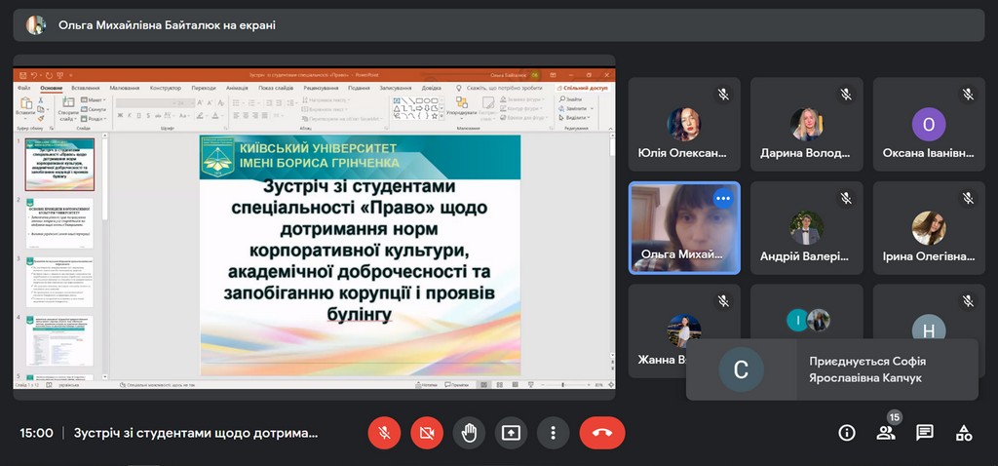Click the Знайти search button
Image resolution: width=998 pixels, height=466 pixels.
[573, 99]
